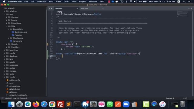Open the File menu
194x109 pixels.
click(26, 2)
